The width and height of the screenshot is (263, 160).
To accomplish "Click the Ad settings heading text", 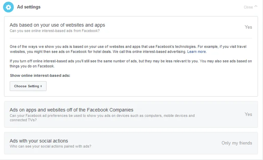I will click(x=29, y=7).
